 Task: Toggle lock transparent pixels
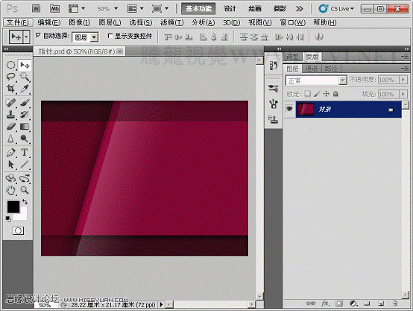(307, 93)
